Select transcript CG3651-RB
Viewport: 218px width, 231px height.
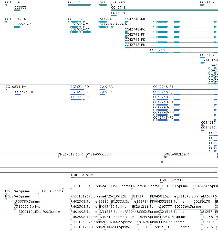[77, 19]
